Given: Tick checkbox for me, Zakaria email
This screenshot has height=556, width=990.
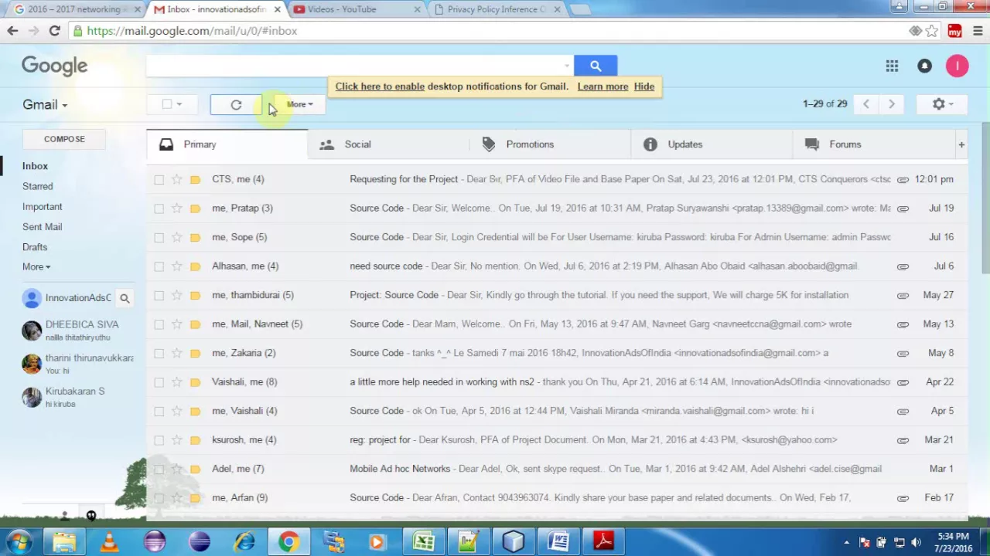Looking at the screenshot, I should point(159,353).
